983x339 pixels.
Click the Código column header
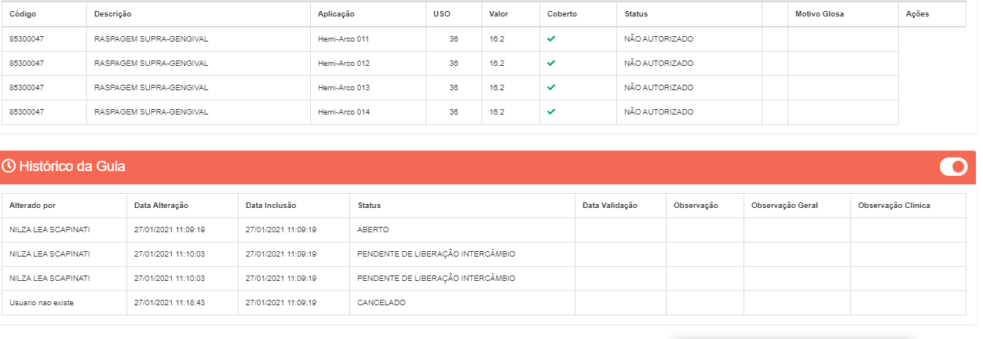coord(23,14)
